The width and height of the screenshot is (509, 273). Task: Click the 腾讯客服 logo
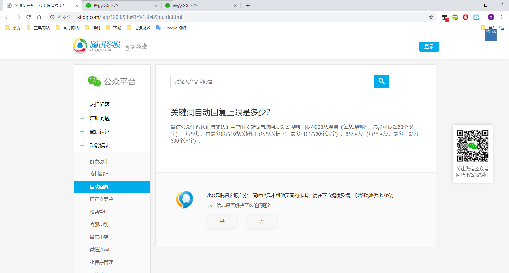point(97,46)
